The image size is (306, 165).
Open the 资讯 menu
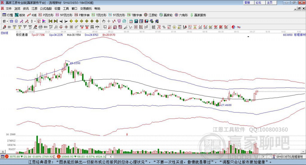click(x=26, y=9)
